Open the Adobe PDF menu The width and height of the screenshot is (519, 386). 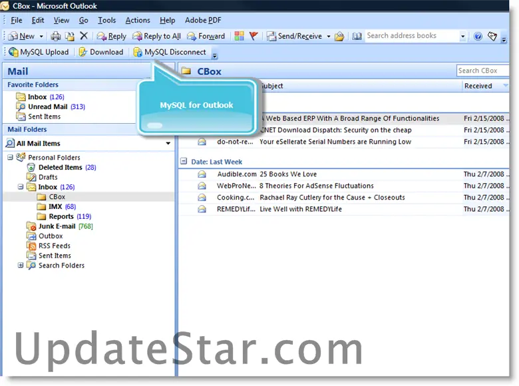coord(203,20)
